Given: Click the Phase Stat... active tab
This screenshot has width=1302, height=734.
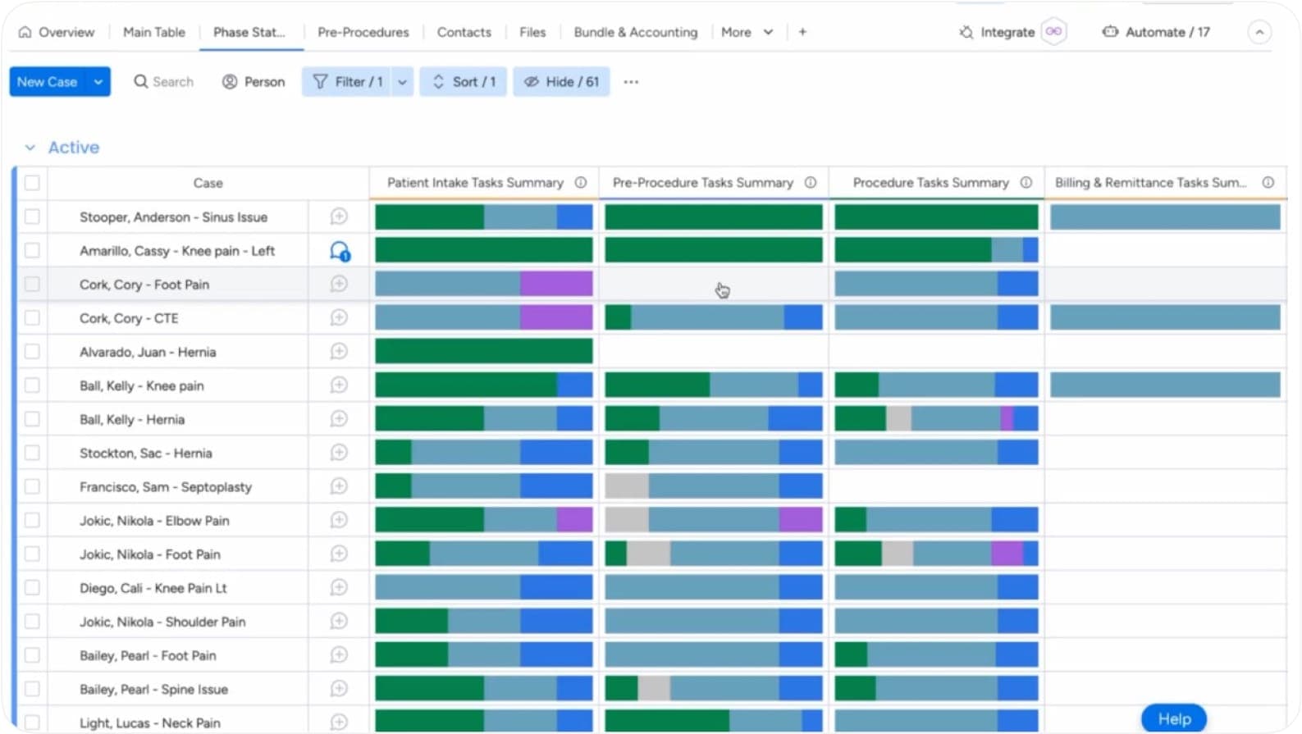Looking at the screenshot, I should pos(250,32).
